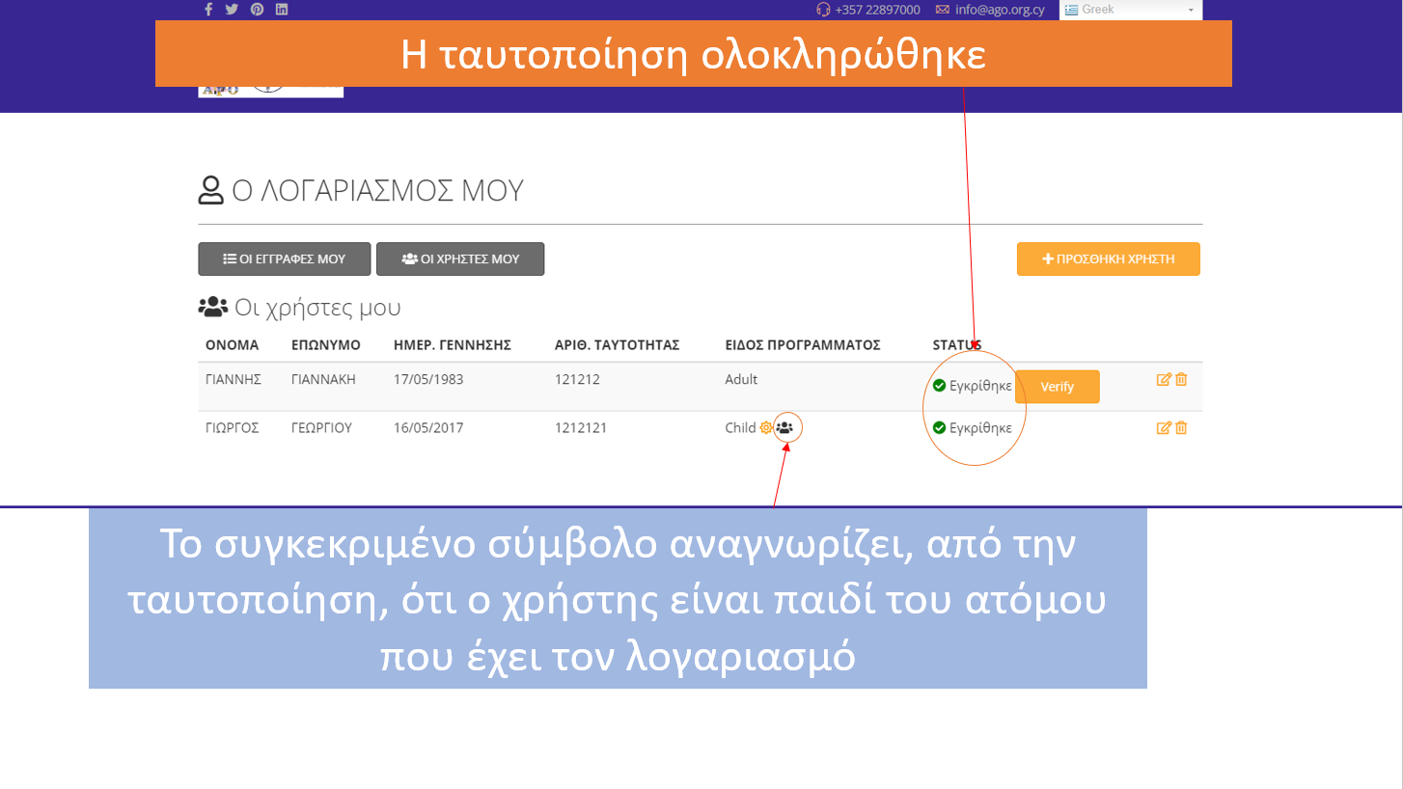This screenshot has width=1403, height=789.
Task: Click the family group icon beside Child
Action: pos(784,428)
